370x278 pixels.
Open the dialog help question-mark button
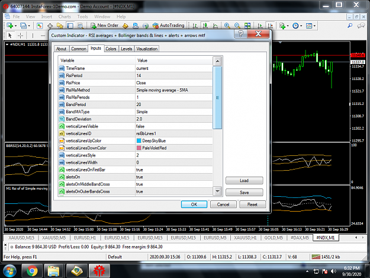pos(241,34)
